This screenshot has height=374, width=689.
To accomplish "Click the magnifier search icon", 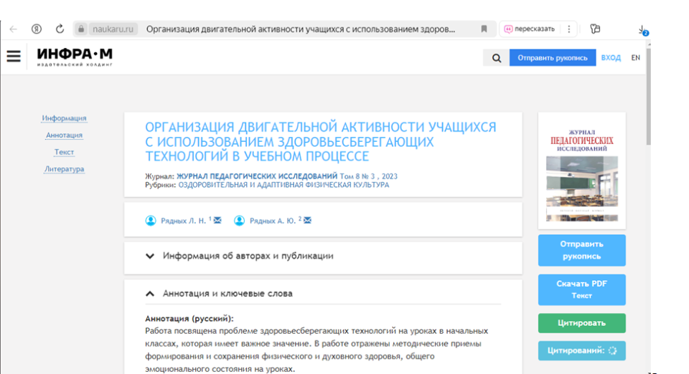I will (497, 58).
